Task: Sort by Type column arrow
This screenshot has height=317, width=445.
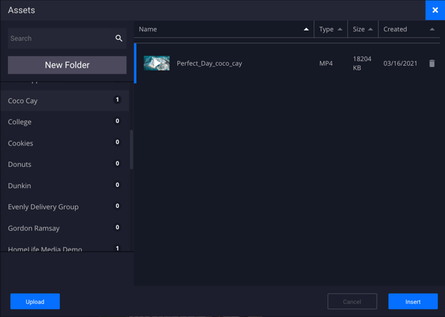Action: (339, 29)
